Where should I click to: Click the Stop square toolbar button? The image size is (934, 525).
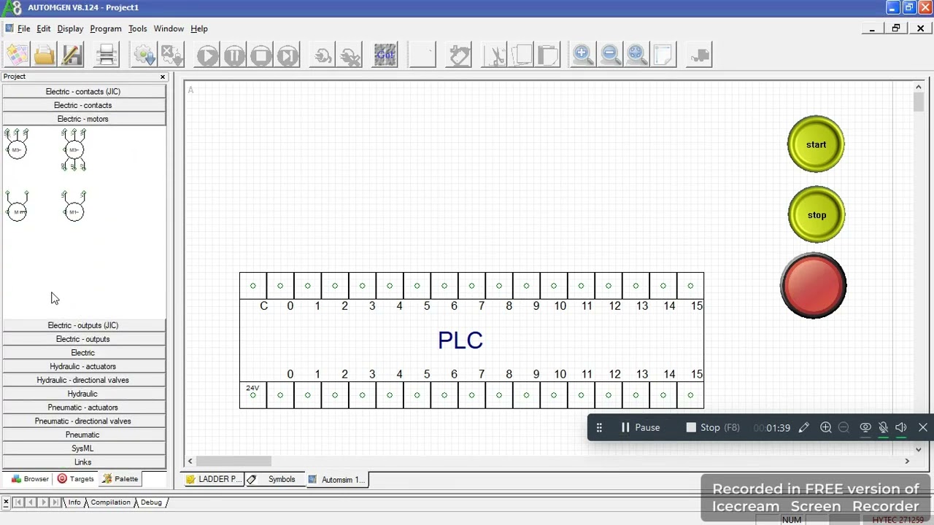point(261,55)
